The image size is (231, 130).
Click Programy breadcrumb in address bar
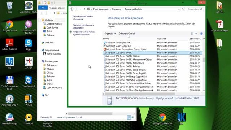pos(117,9)
